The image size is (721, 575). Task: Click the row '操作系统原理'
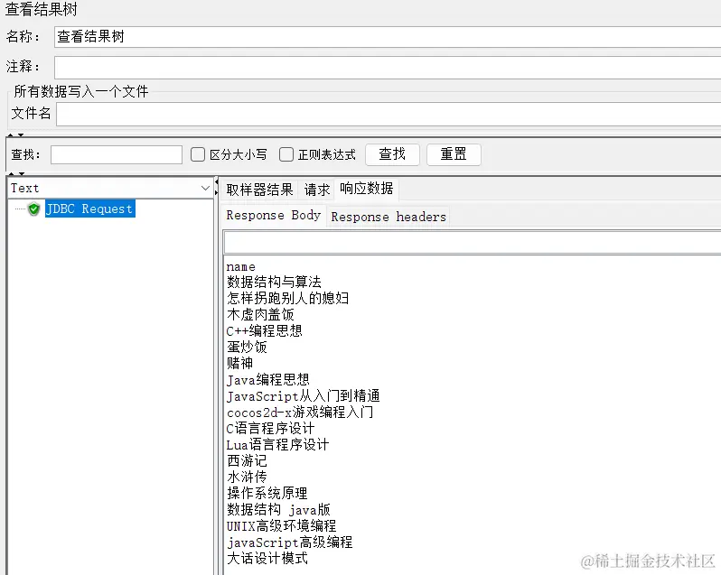coord(267,493)
